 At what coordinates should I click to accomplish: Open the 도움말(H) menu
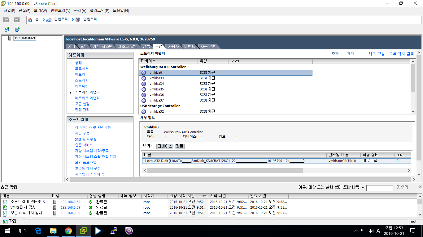[121, 10]
